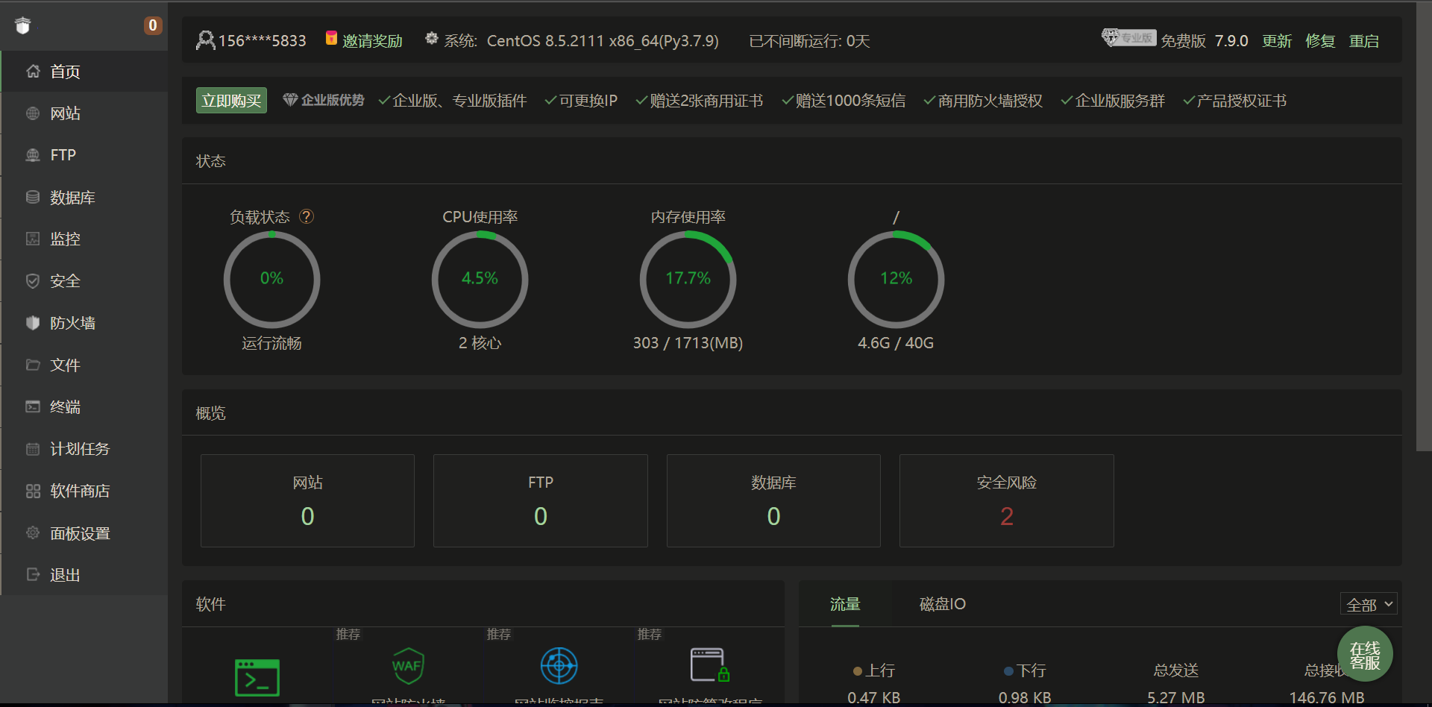
Task: Open the 安全风险 overview card showing 2
Action: (x=1007, y=500)
